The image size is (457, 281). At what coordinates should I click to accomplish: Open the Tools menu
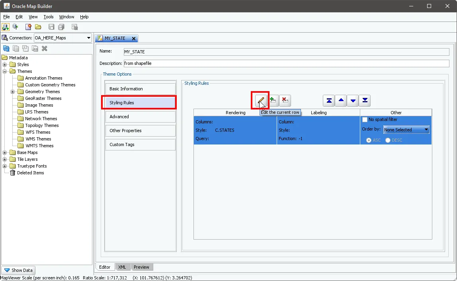[x=49, y=17]
